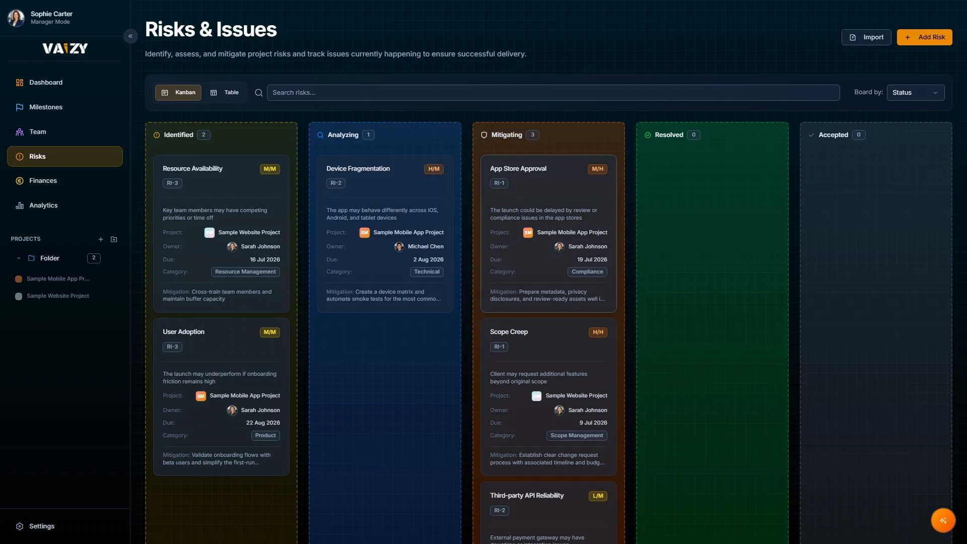
Task: Click the RI-2 tag on Device Fragmentation
Action: pyautogui.click(x=336, y=183)
